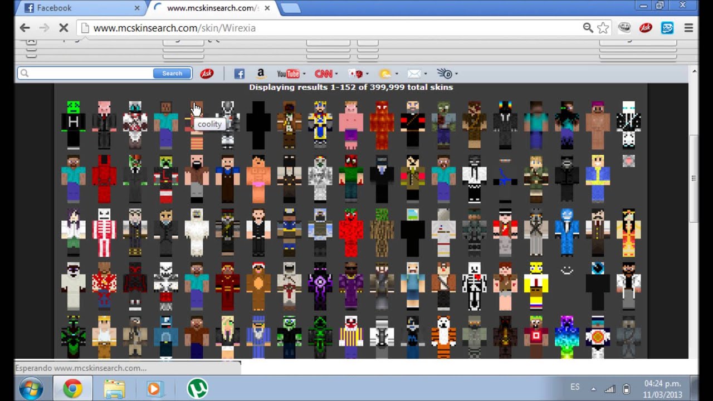Viewport: 713px width, 401px height.
Task: Focus the Ask toolbar search field
Action: [x=85, y=74]
